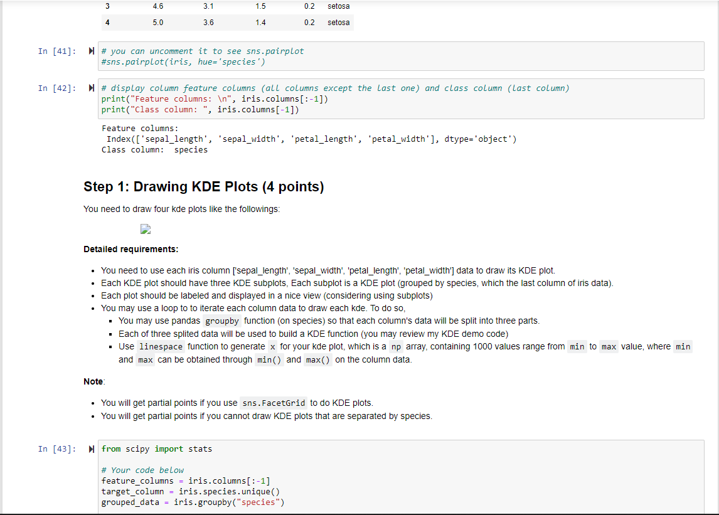Click the feature_columns = iris.columns[:-1] line

coord(186,481)
